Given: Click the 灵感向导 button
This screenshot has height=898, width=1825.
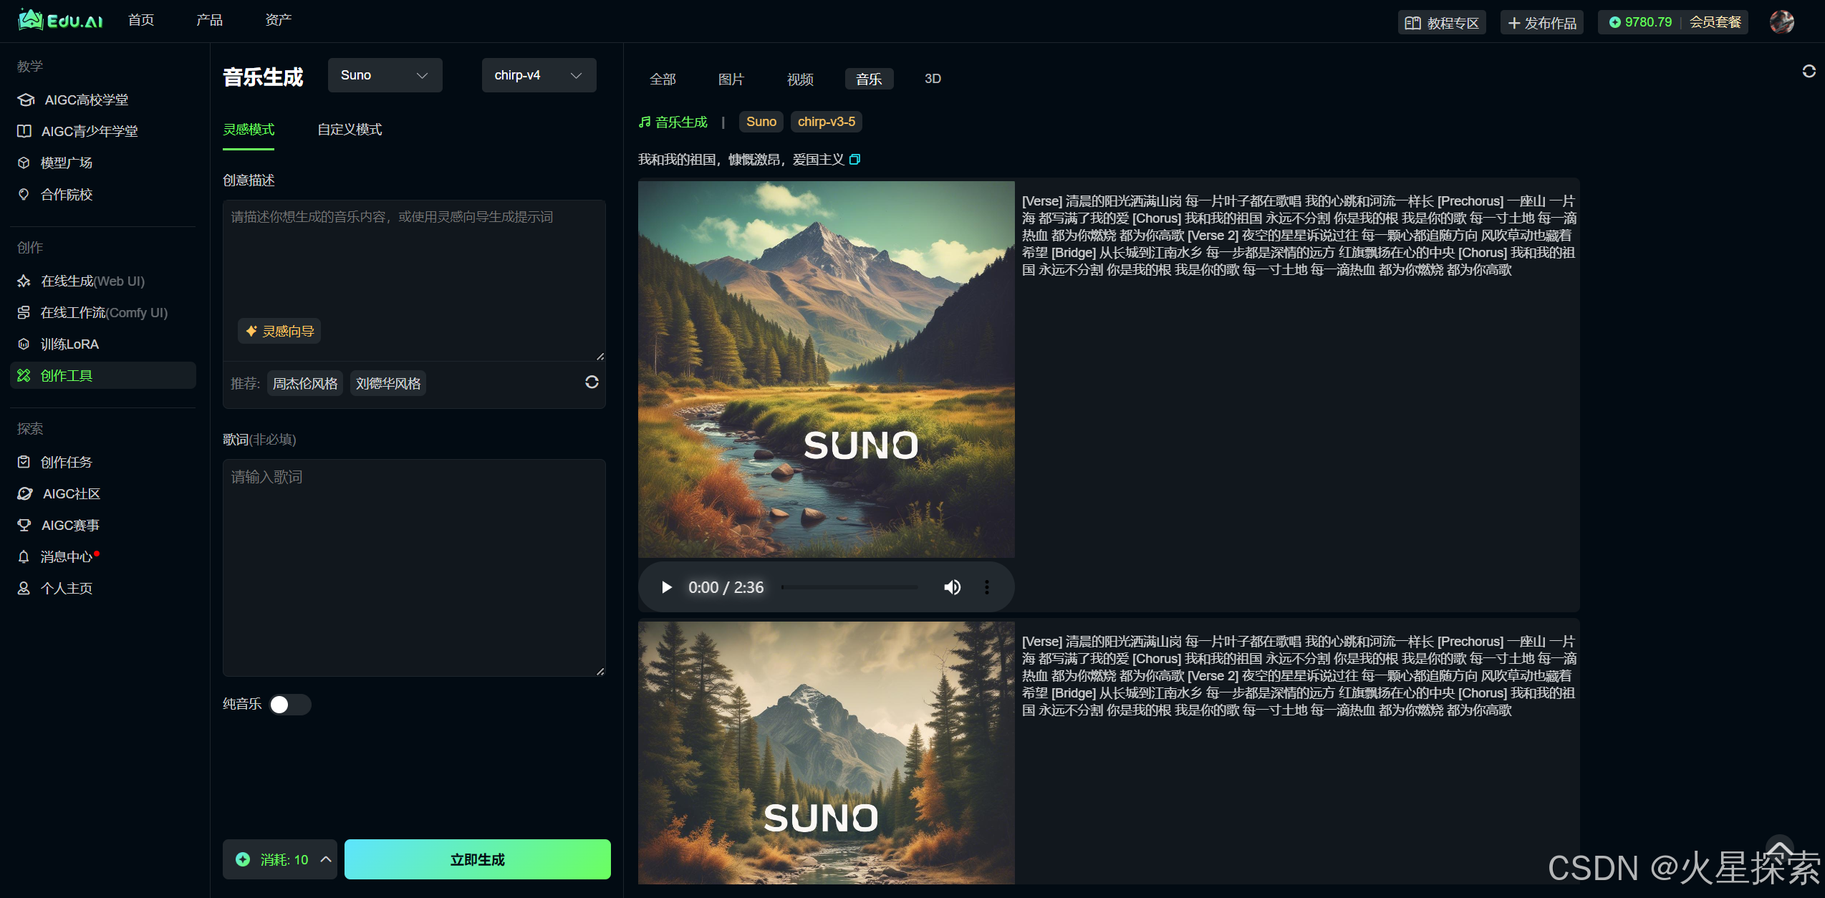Looking at the screenshot, I should [279, 331].
